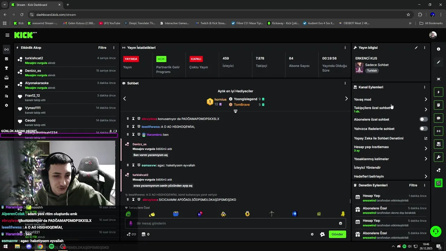Open the three-dot menu of the Sohbet panel
The height and width of the screenshot is (251, 446).
click(345, 83)
